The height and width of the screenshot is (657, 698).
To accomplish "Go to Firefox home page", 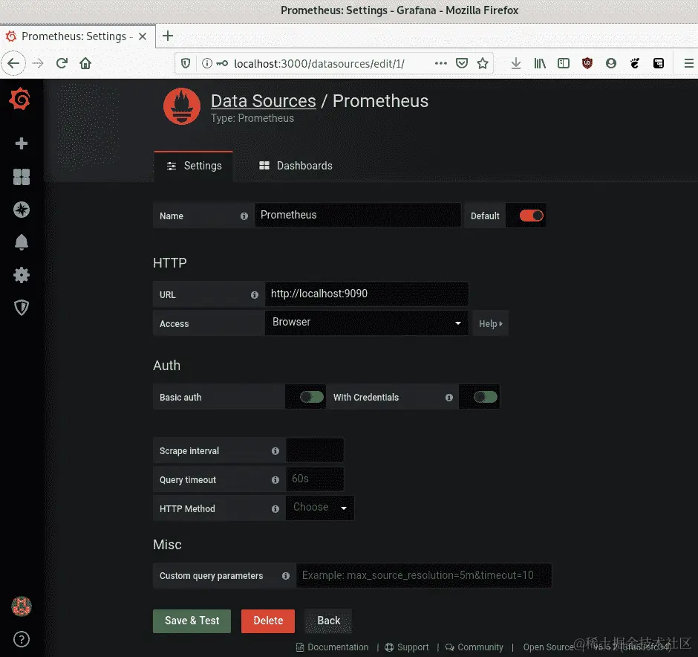I will pos(85,63).
